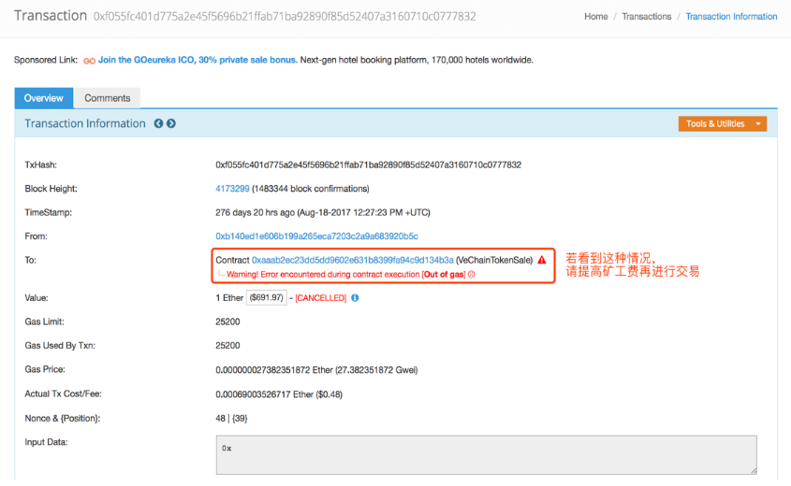Click Transaction Information breadcrumb link
This screenshot has width=791, height=486.
click(731, 17)
